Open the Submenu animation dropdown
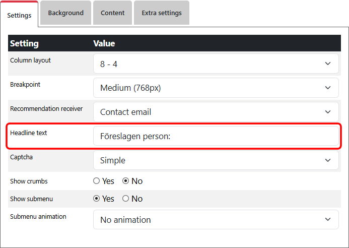Image resolution: width=349 pixels, height=248 pixels. [216, 220]
